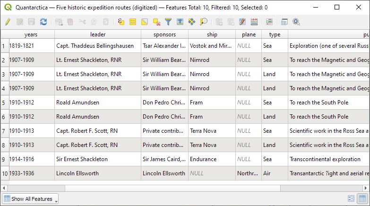The image size is (370, 206).
Task: Open the field calculator
Action: point(254,22)
